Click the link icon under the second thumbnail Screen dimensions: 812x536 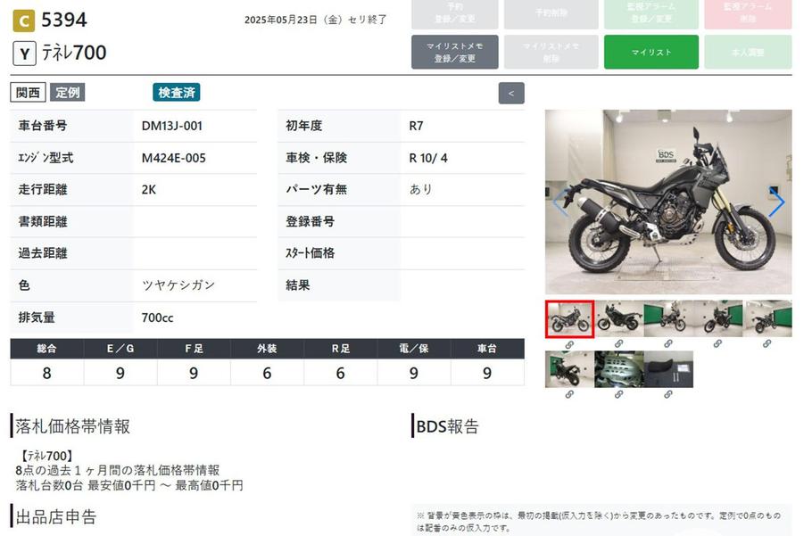618,344
